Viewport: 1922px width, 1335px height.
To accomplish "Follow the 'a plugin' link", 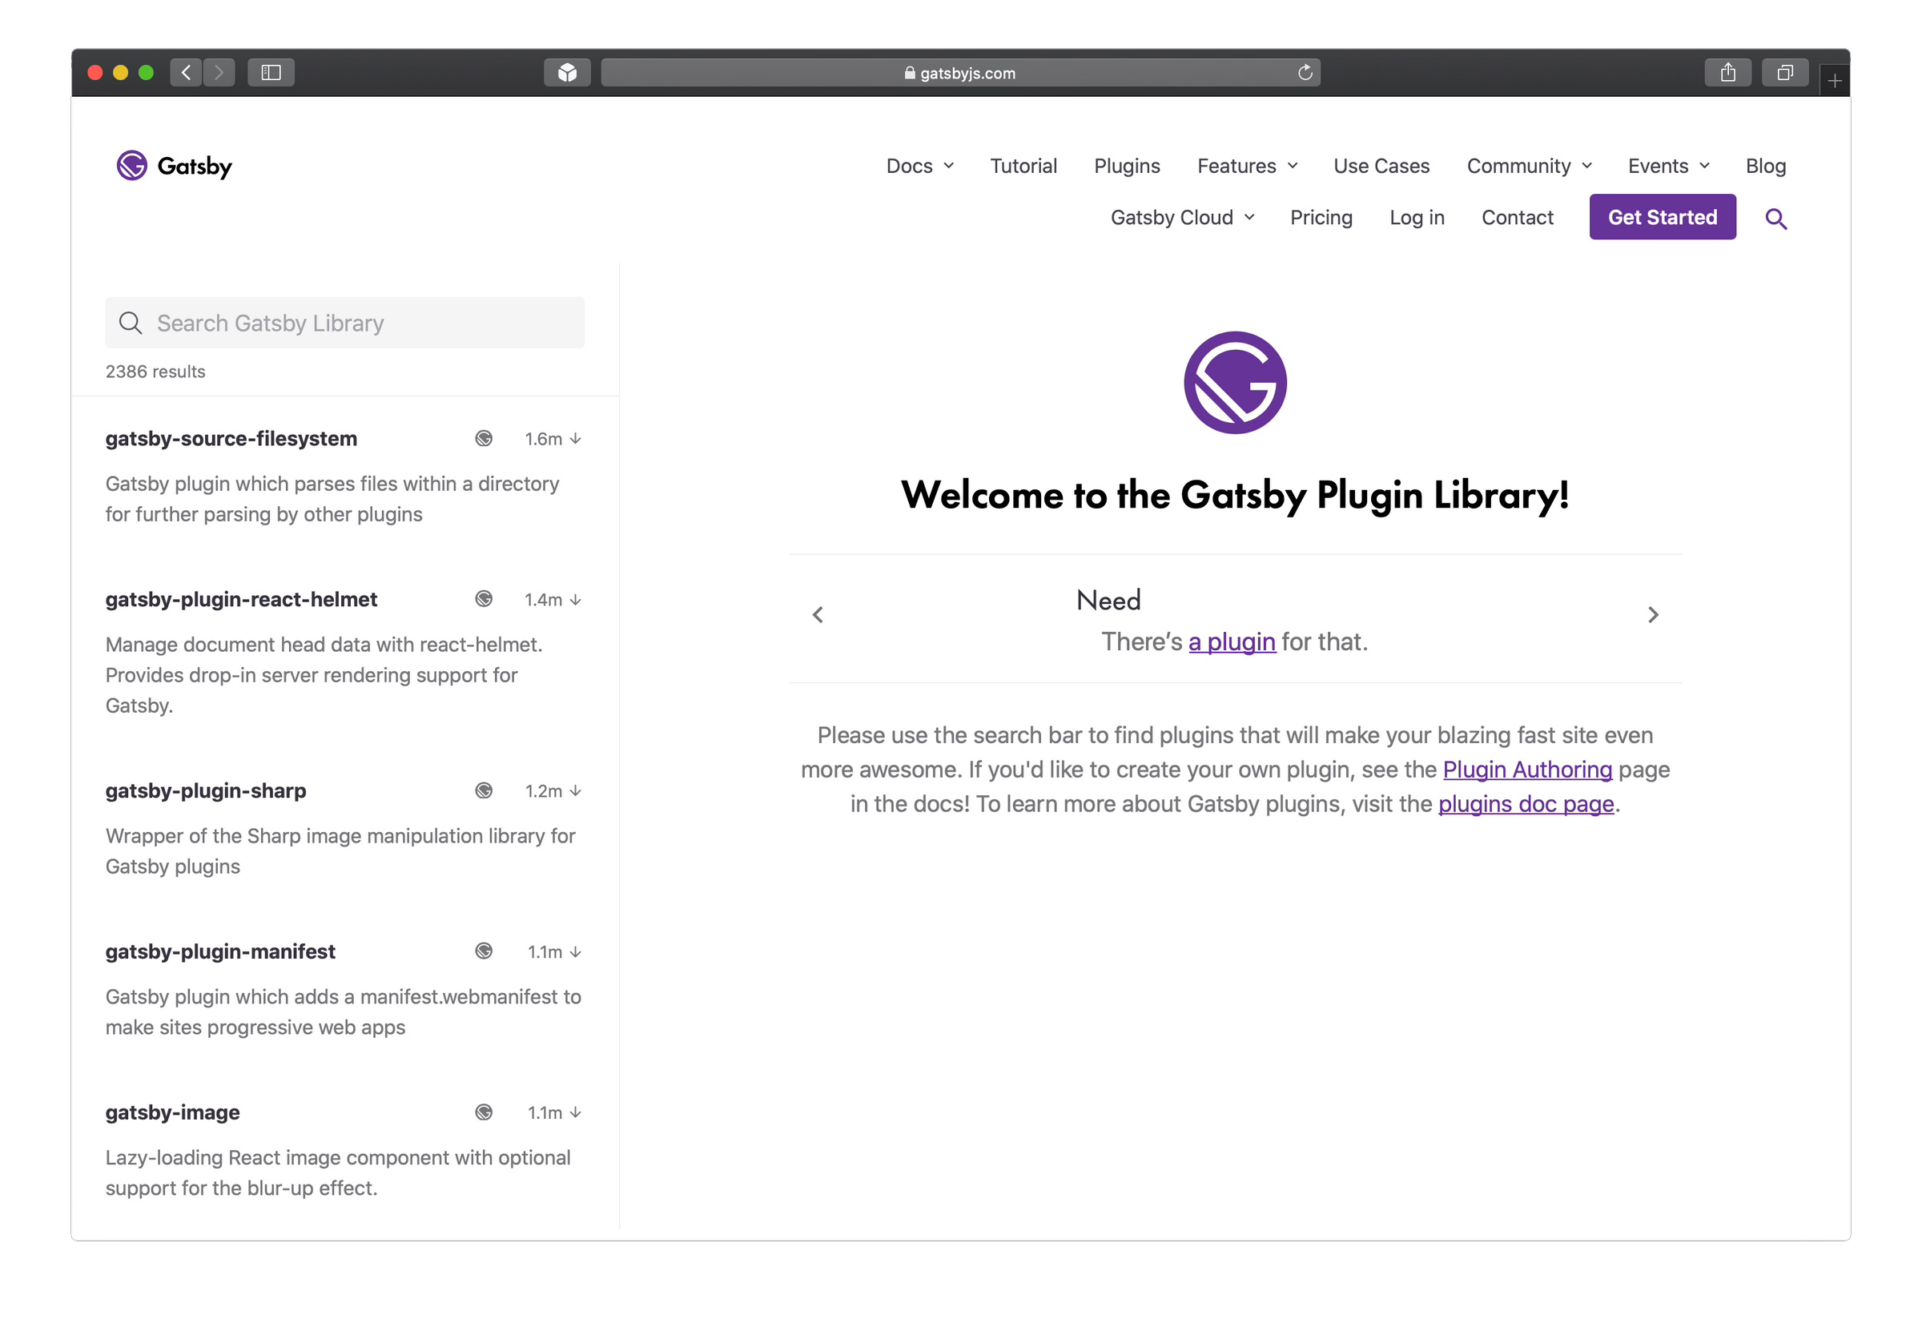I will click(1231, 641).
